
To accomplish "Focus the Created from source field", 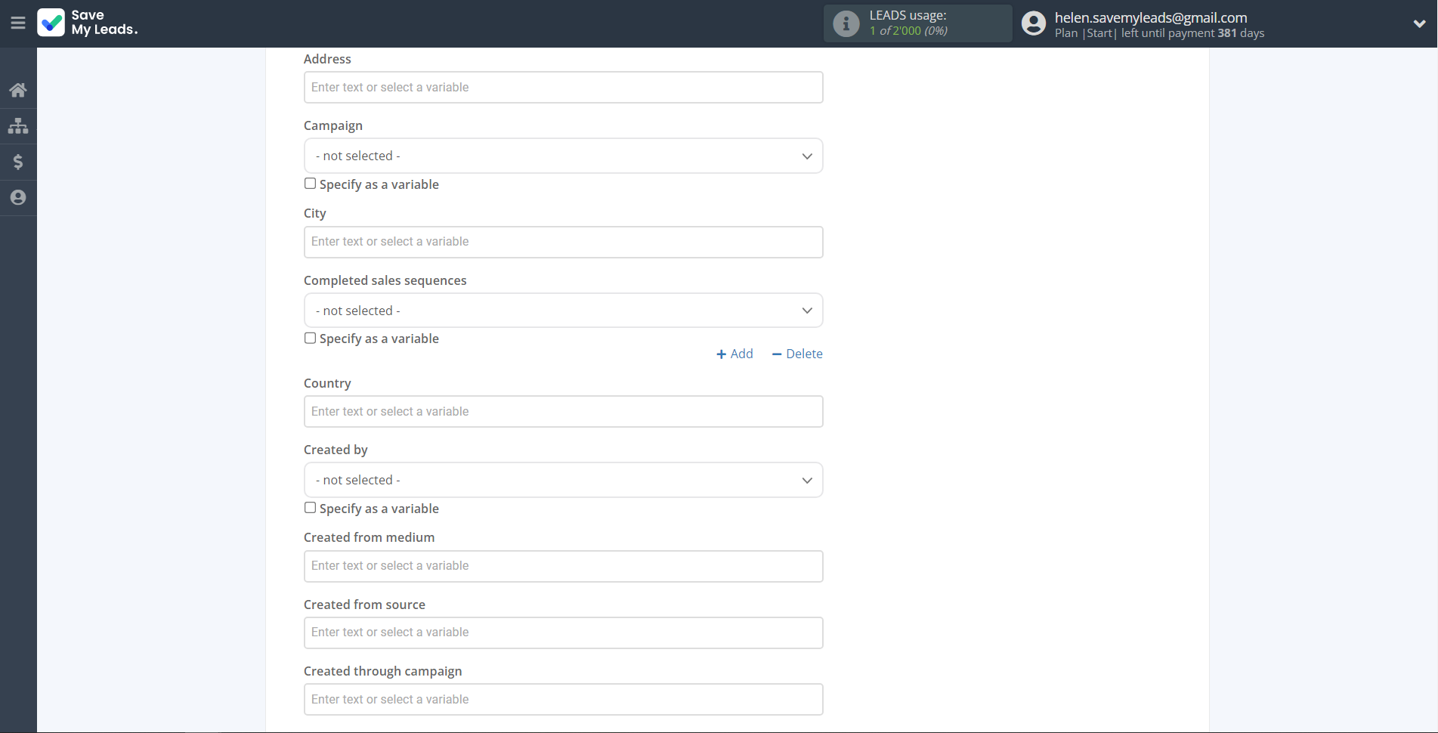I will 563,632.
